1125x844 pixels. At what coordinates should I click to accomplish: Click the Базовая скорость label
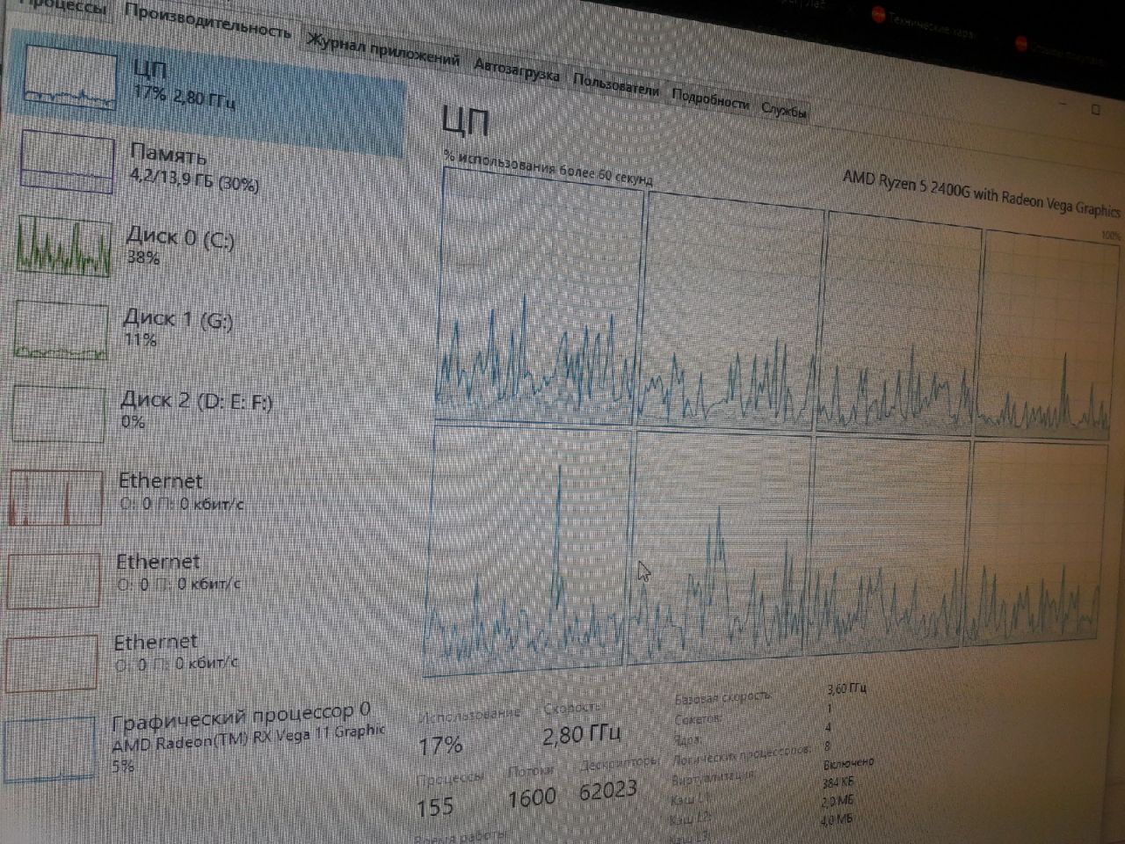click(x=722, y=697)
